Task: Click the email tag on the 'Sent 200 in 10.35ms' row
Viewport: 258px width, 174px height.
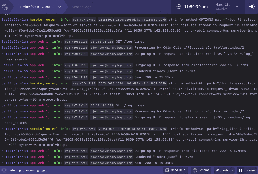Action: pyautogui.click(x=111, y=163)
